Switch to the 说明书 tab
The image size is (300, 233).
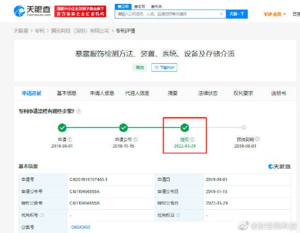coord(278,93)
